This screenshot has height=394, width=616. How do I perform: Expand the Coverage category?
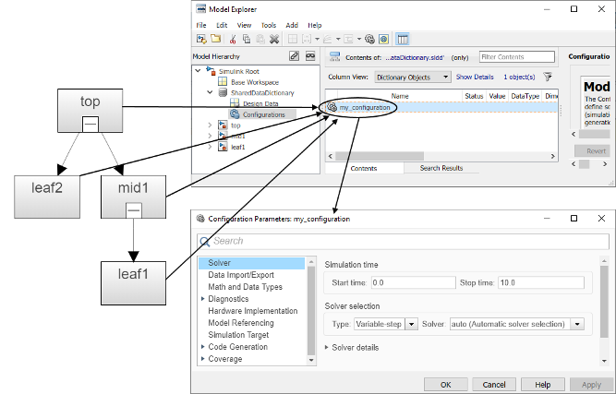click(x=202, y=359)
